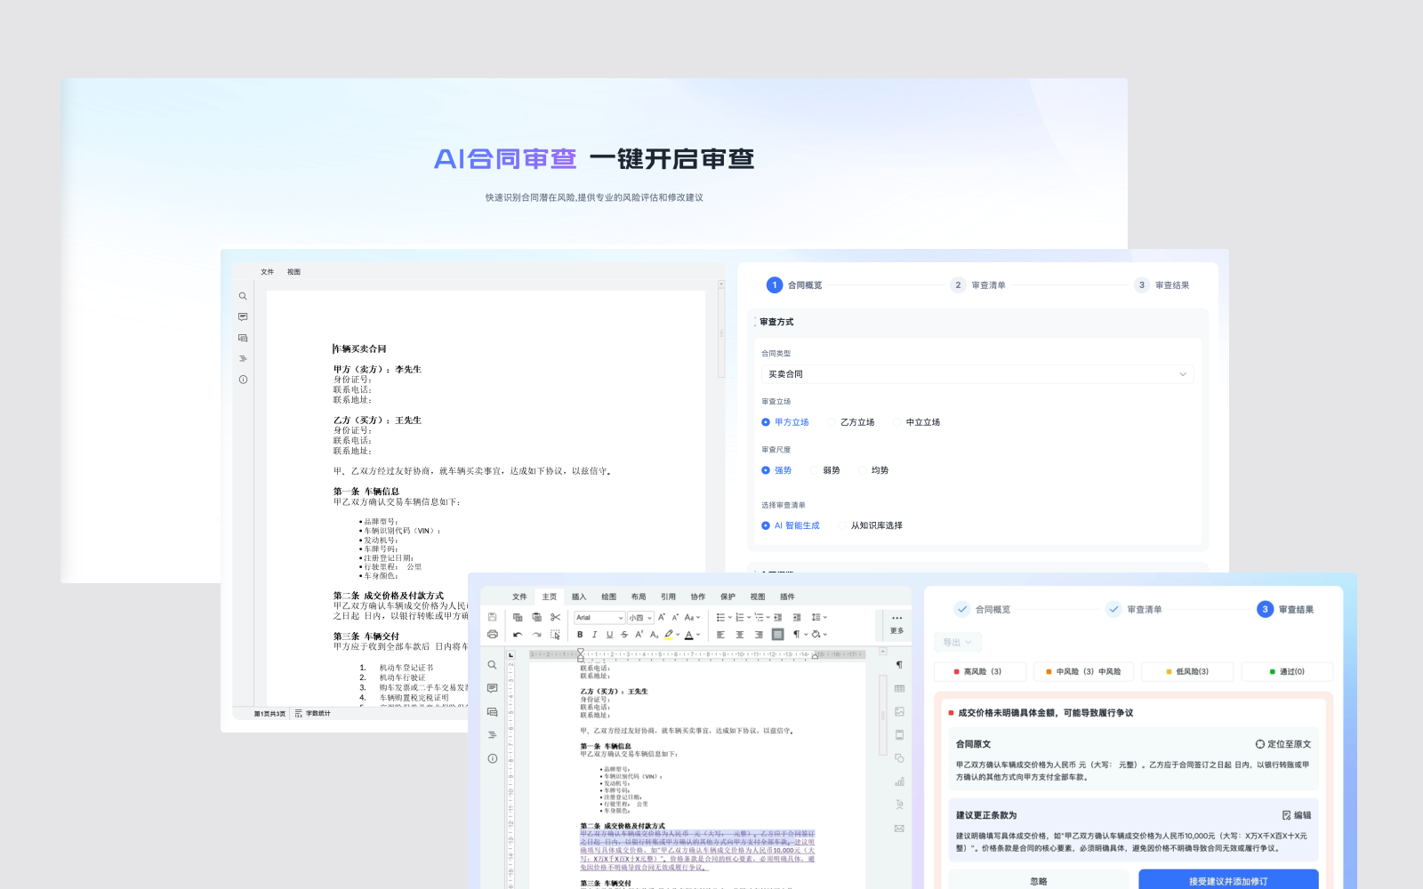
Task: Click 字数统计 in the status bar
Action: [317, 714]
